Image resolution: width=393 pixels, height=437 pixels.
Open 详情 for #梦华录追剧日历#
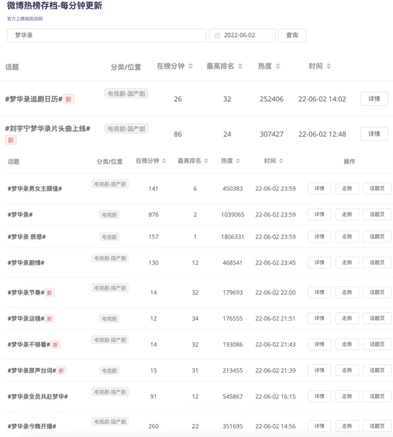[x=374, y=99]
